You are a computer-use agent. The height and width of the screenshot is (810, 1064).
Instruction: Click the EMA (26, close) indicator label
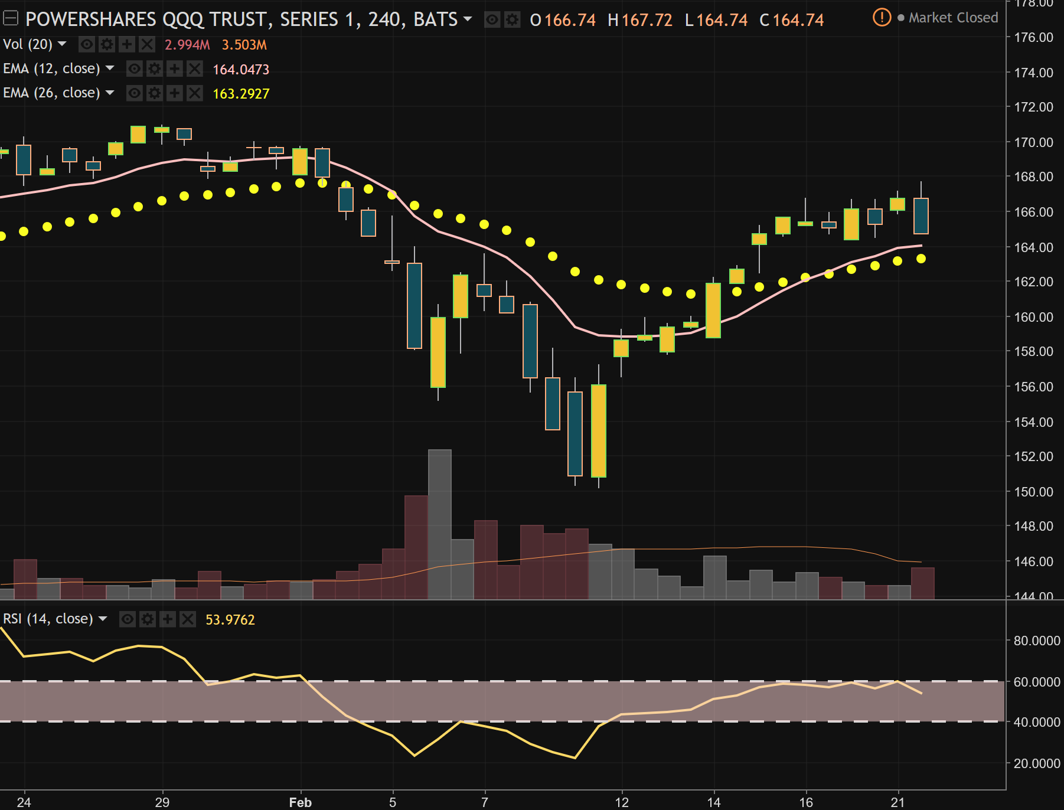(51, 93)
